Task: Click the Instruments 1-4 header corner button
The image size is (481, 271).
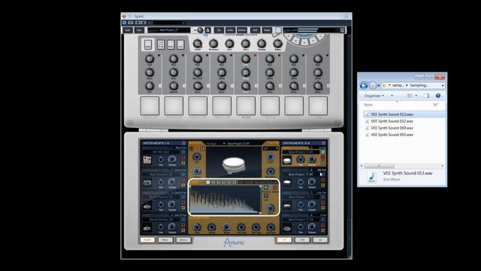Action: coord(183,143)
